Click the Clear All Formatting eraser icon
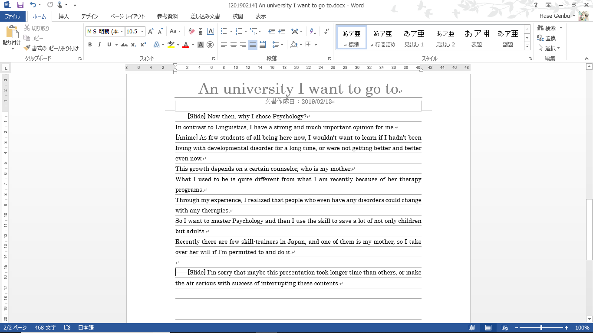The width and height of the screenshot is (593, 333). click(x=191, y=31)
